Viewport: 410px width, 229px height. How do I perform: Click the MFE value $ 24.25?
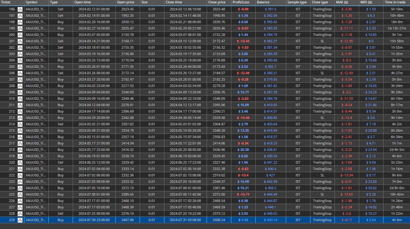tap(371, 92)
